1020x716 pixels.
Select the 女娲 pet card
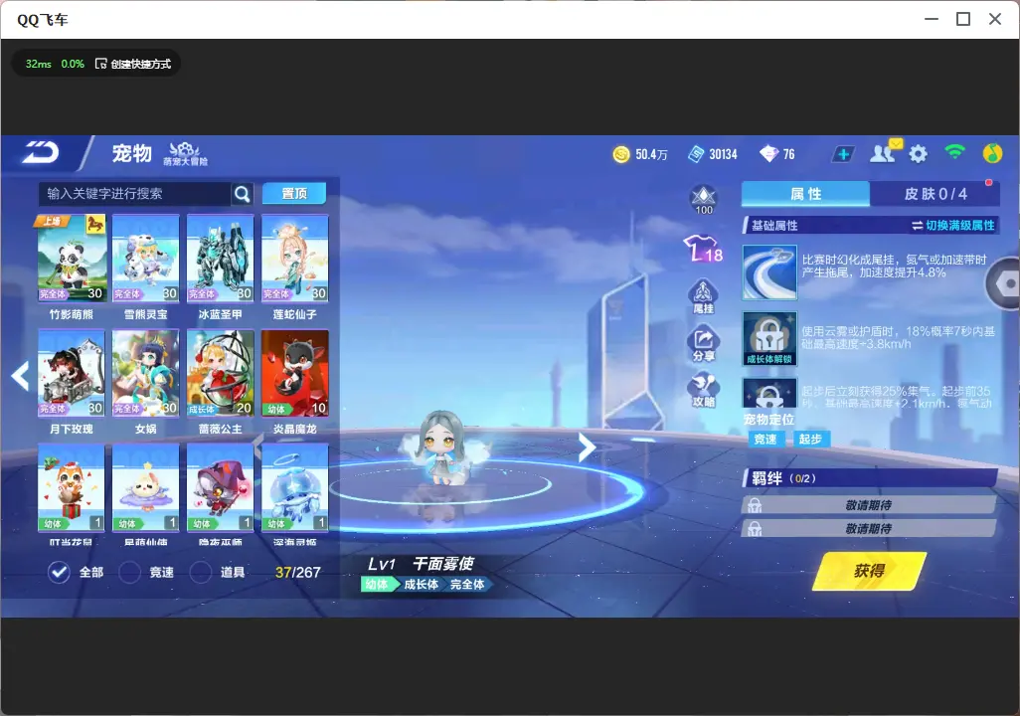146,373
